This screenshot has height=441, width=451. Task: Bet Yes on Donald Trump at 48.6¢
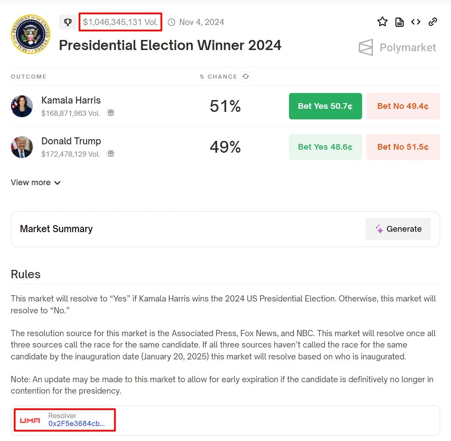coord(325,147)
